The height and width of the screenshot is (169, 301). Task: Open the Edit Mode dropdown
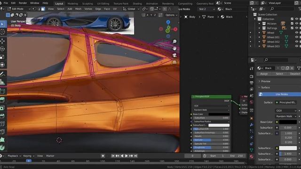[x=19, y=9]
